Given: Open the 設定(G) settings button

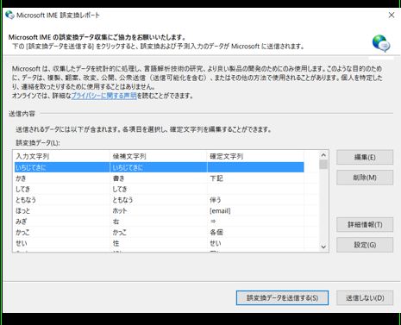Looking at the screenshot, I should click(365, 245).
